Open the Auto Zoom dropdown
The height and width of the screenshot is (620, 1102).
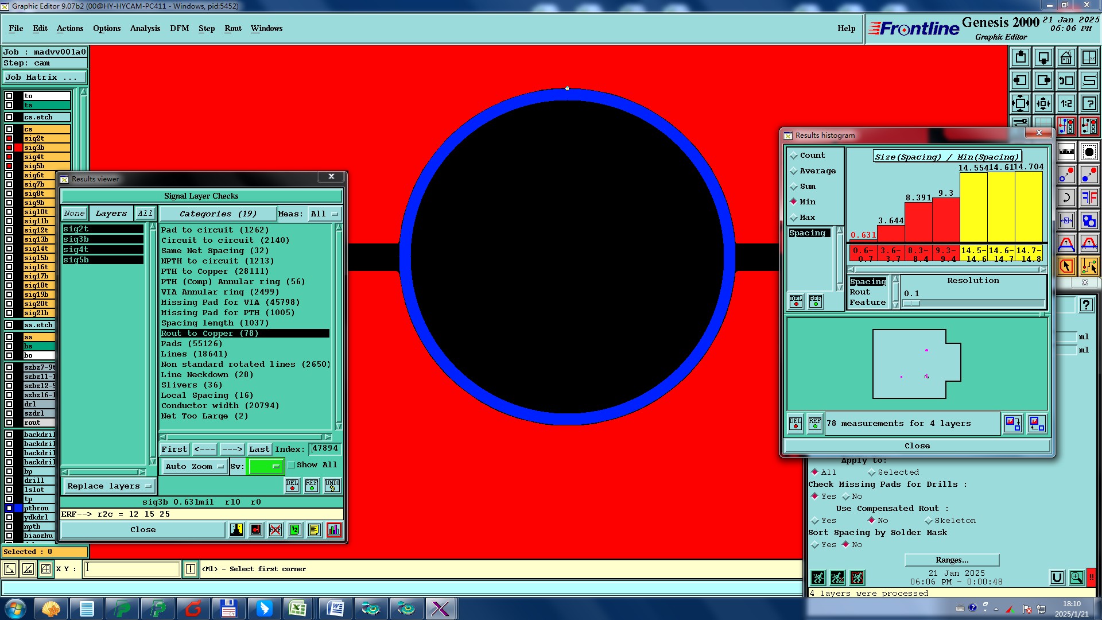click(x=195, y=467)
